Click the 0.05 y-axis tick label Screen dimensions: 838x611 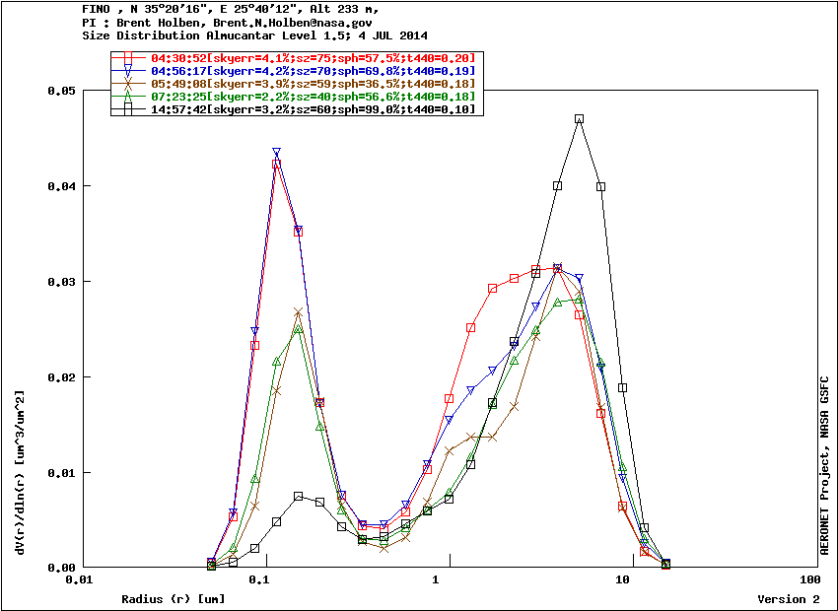62,91
